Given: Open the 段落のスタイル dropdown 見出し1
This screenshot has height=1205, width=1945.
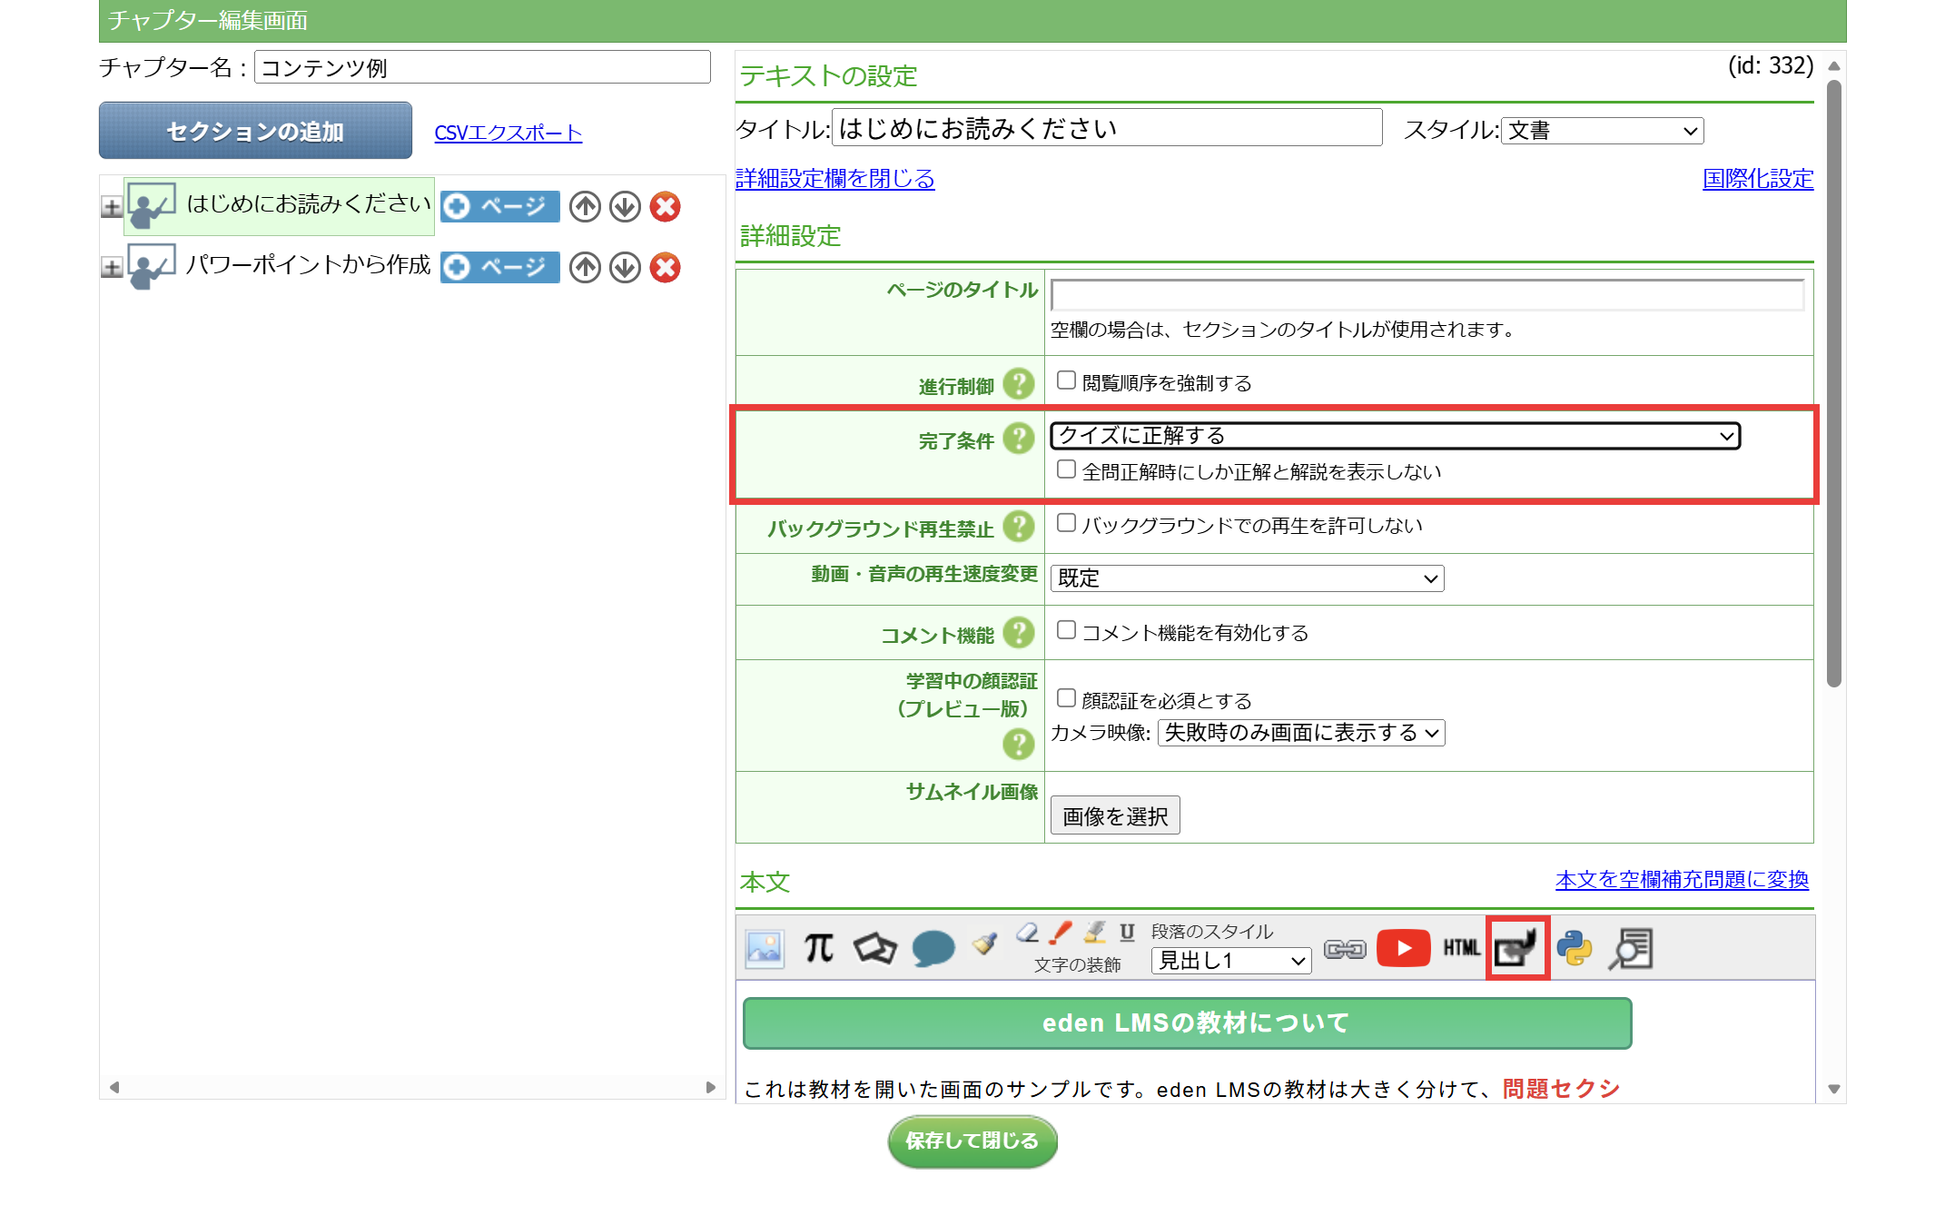Looking at the screenshot, I should coord(1231,961).
